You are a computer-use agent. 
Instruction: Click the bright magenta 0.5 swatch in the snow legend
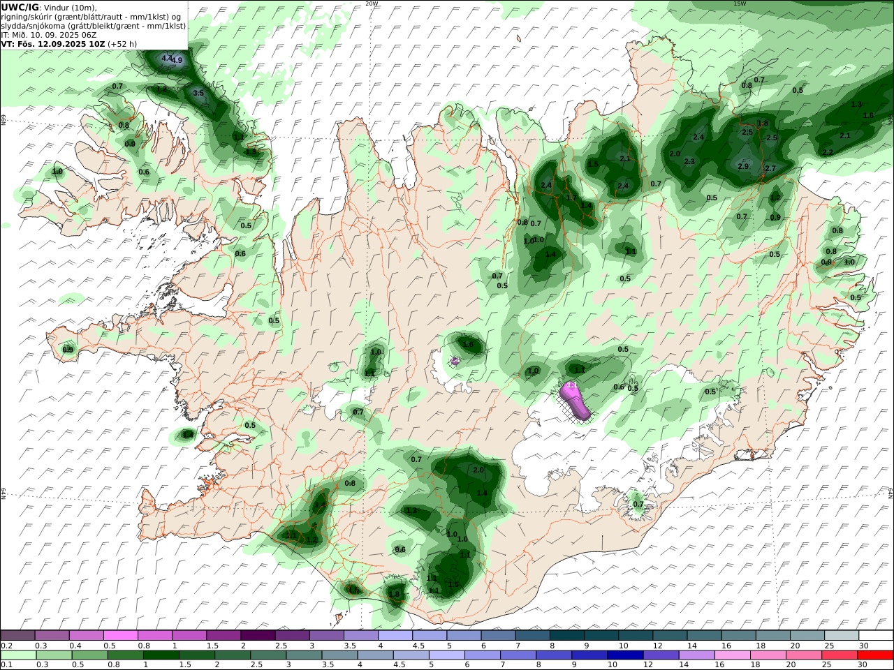121,635
